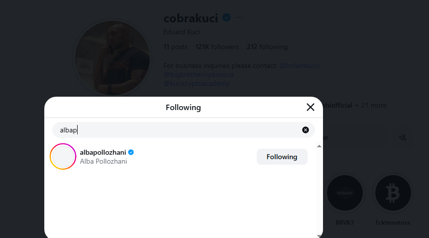Open the 121K followers list

point(217,47)
